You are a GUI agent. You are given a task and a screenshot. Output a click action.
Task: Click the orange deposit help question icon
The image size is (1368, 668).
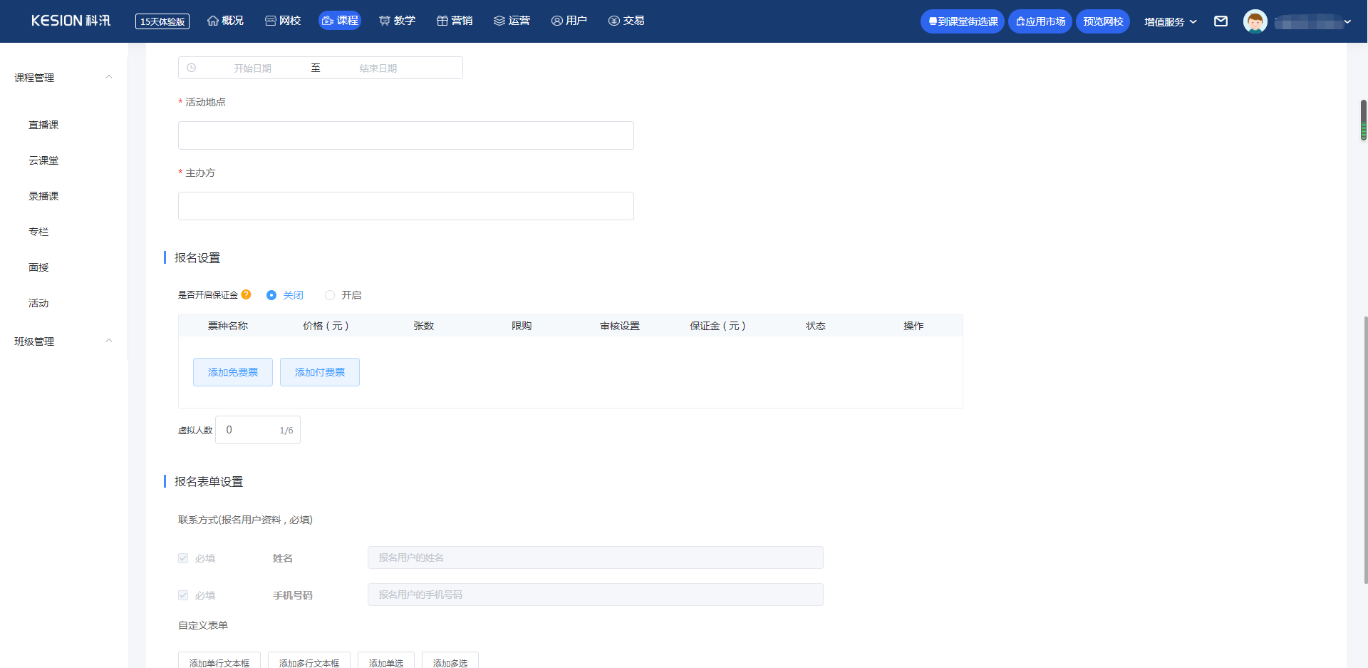coord(247,294)
